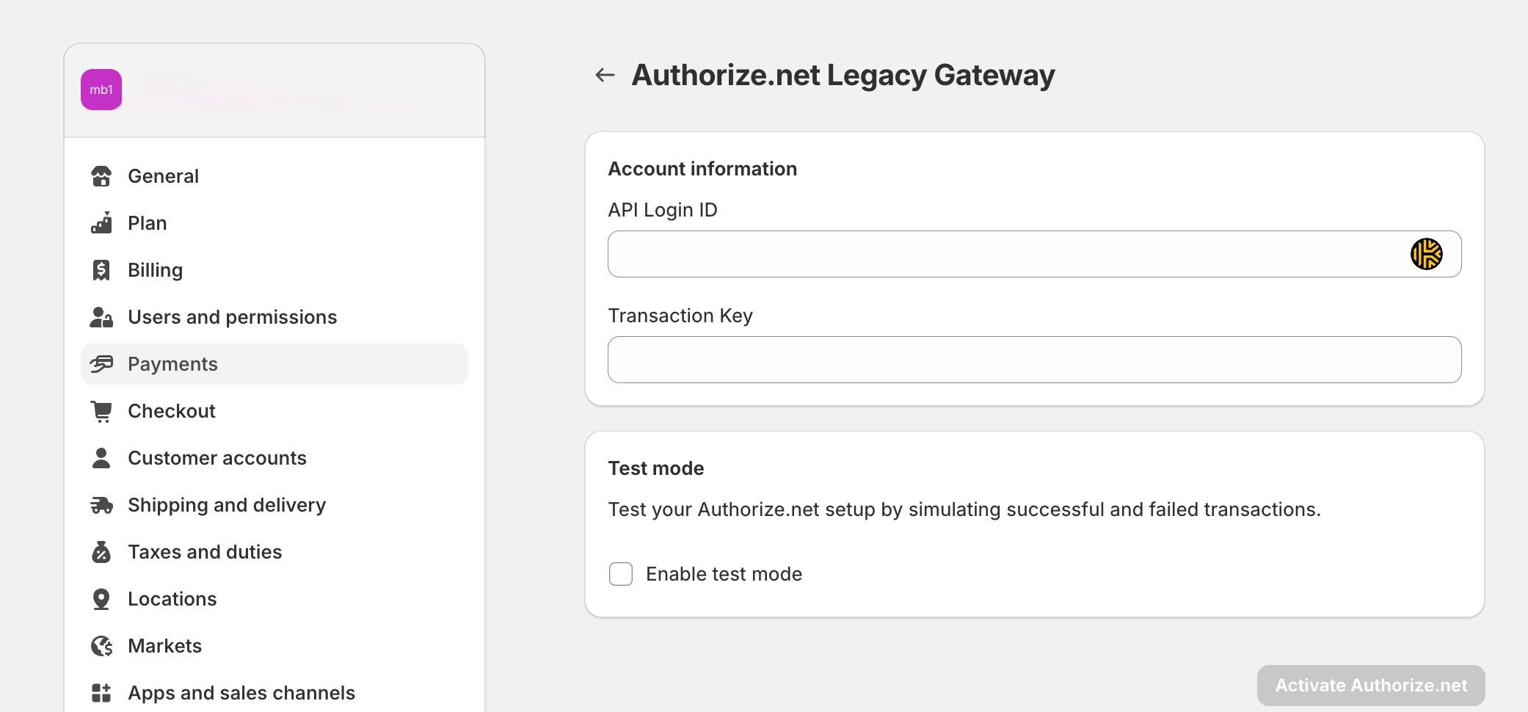Click the Checkout cart icon
The height and width of the screenshot is (712, 1528).
101,411
